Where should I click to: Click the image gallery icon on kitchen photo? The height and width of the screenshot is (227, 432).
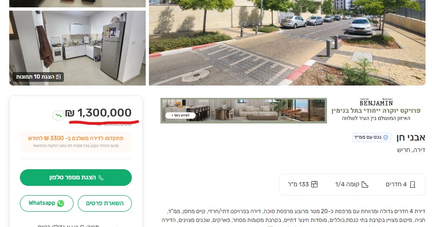[58, 77]
